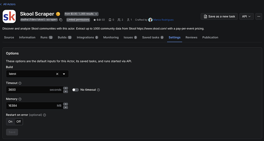
Task: Set Restart on error to Off
Action: [18, 122]
